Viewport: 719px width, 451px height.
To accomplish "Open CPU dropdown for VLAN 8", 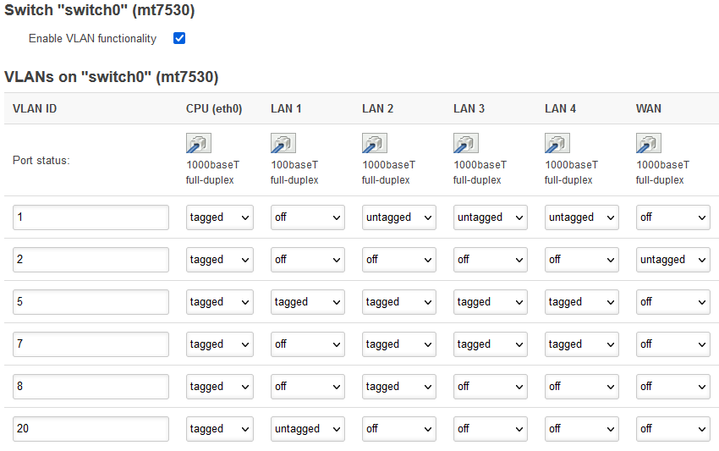I will click(x=220, y=387).
